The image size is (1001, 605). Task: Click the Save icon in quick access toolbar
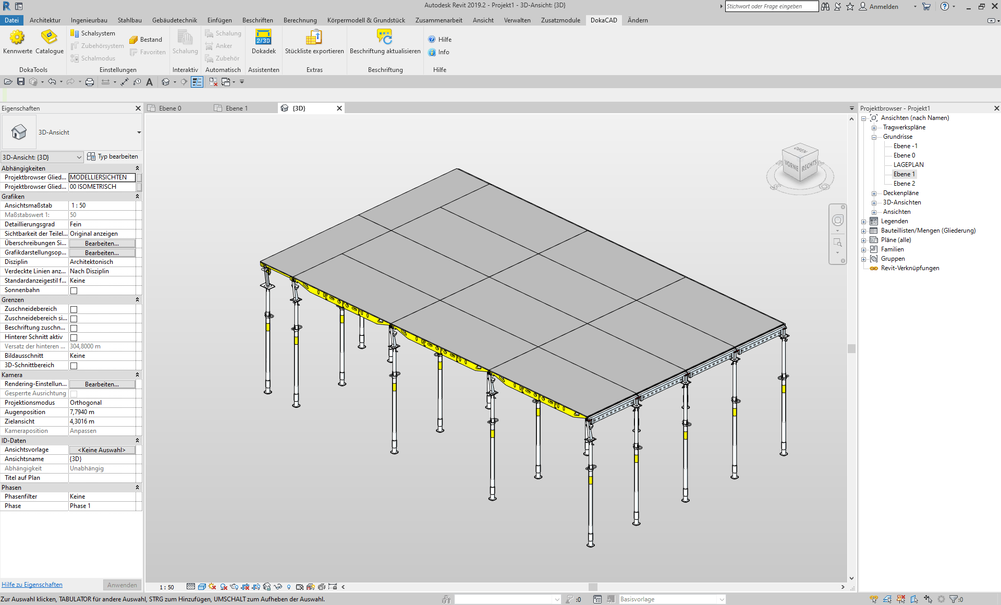(x=21, y=82)
